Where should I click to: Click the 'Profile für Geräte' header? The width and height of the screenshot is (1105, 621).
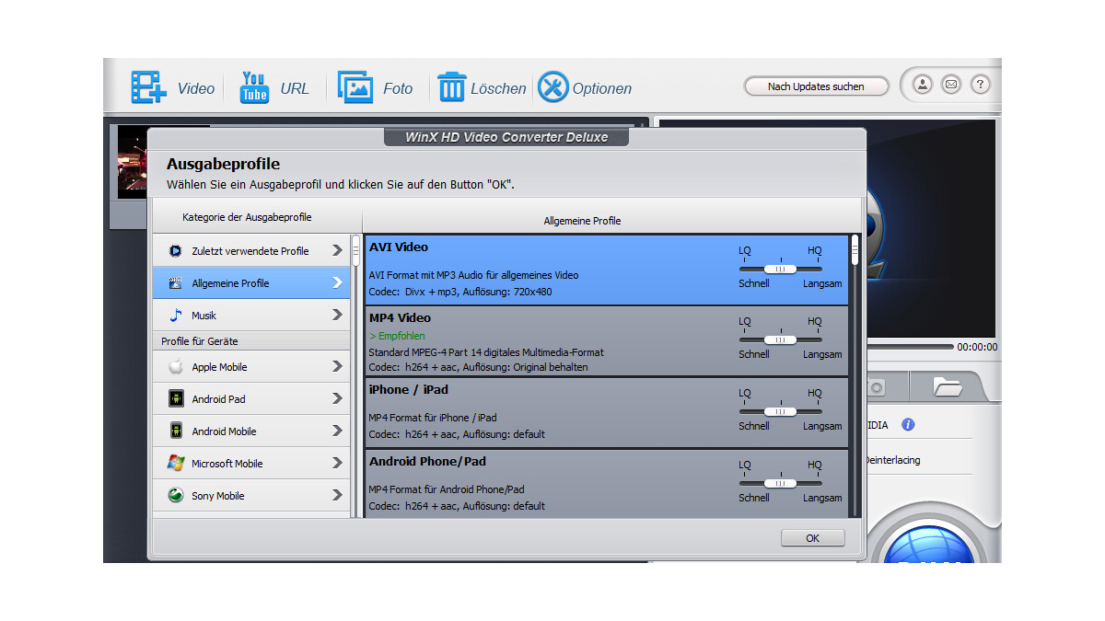click(200, 341)
